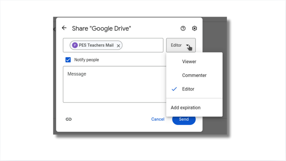The image size is (286, 161).
Task: Choose Commenter from the role menu
Action: [194, 75]
